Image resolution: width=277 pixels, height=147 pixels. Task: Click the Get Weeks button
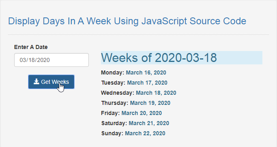51,82
